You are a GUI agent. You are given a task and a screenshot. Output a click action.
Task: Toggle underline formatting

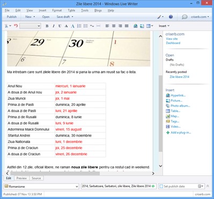point(60,26)
